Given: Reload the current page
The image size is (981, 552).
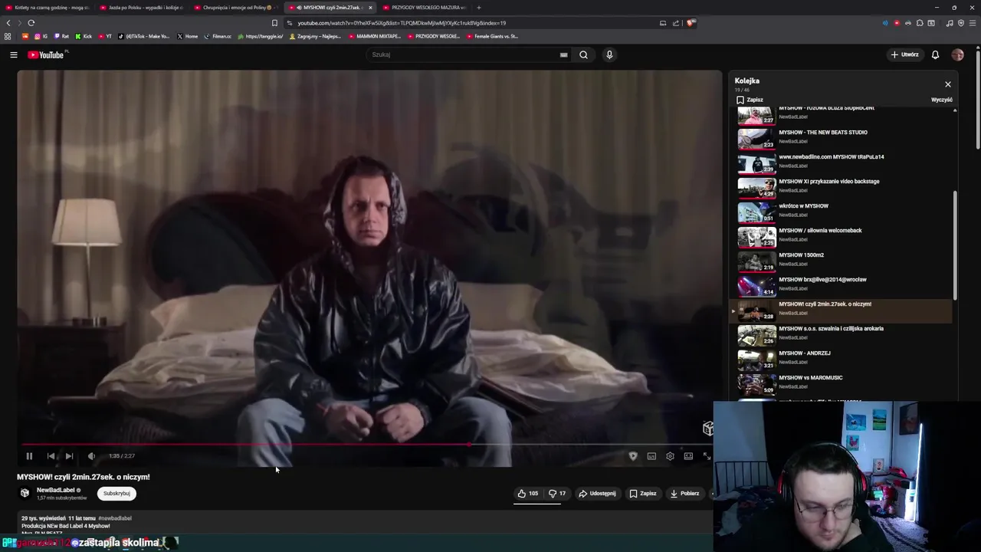Looking at the screenshot, I should point(31,23).
